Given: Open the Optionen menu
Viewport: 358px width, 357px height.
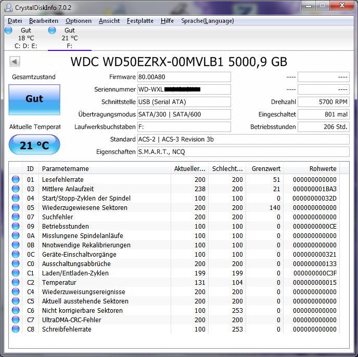Looking at the screenshot, I should [x=78, y=21].
